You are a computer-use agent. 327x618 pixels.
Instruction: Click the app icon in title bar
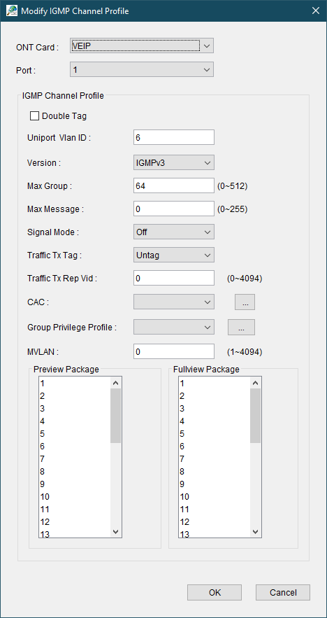[x=12, y=10]
